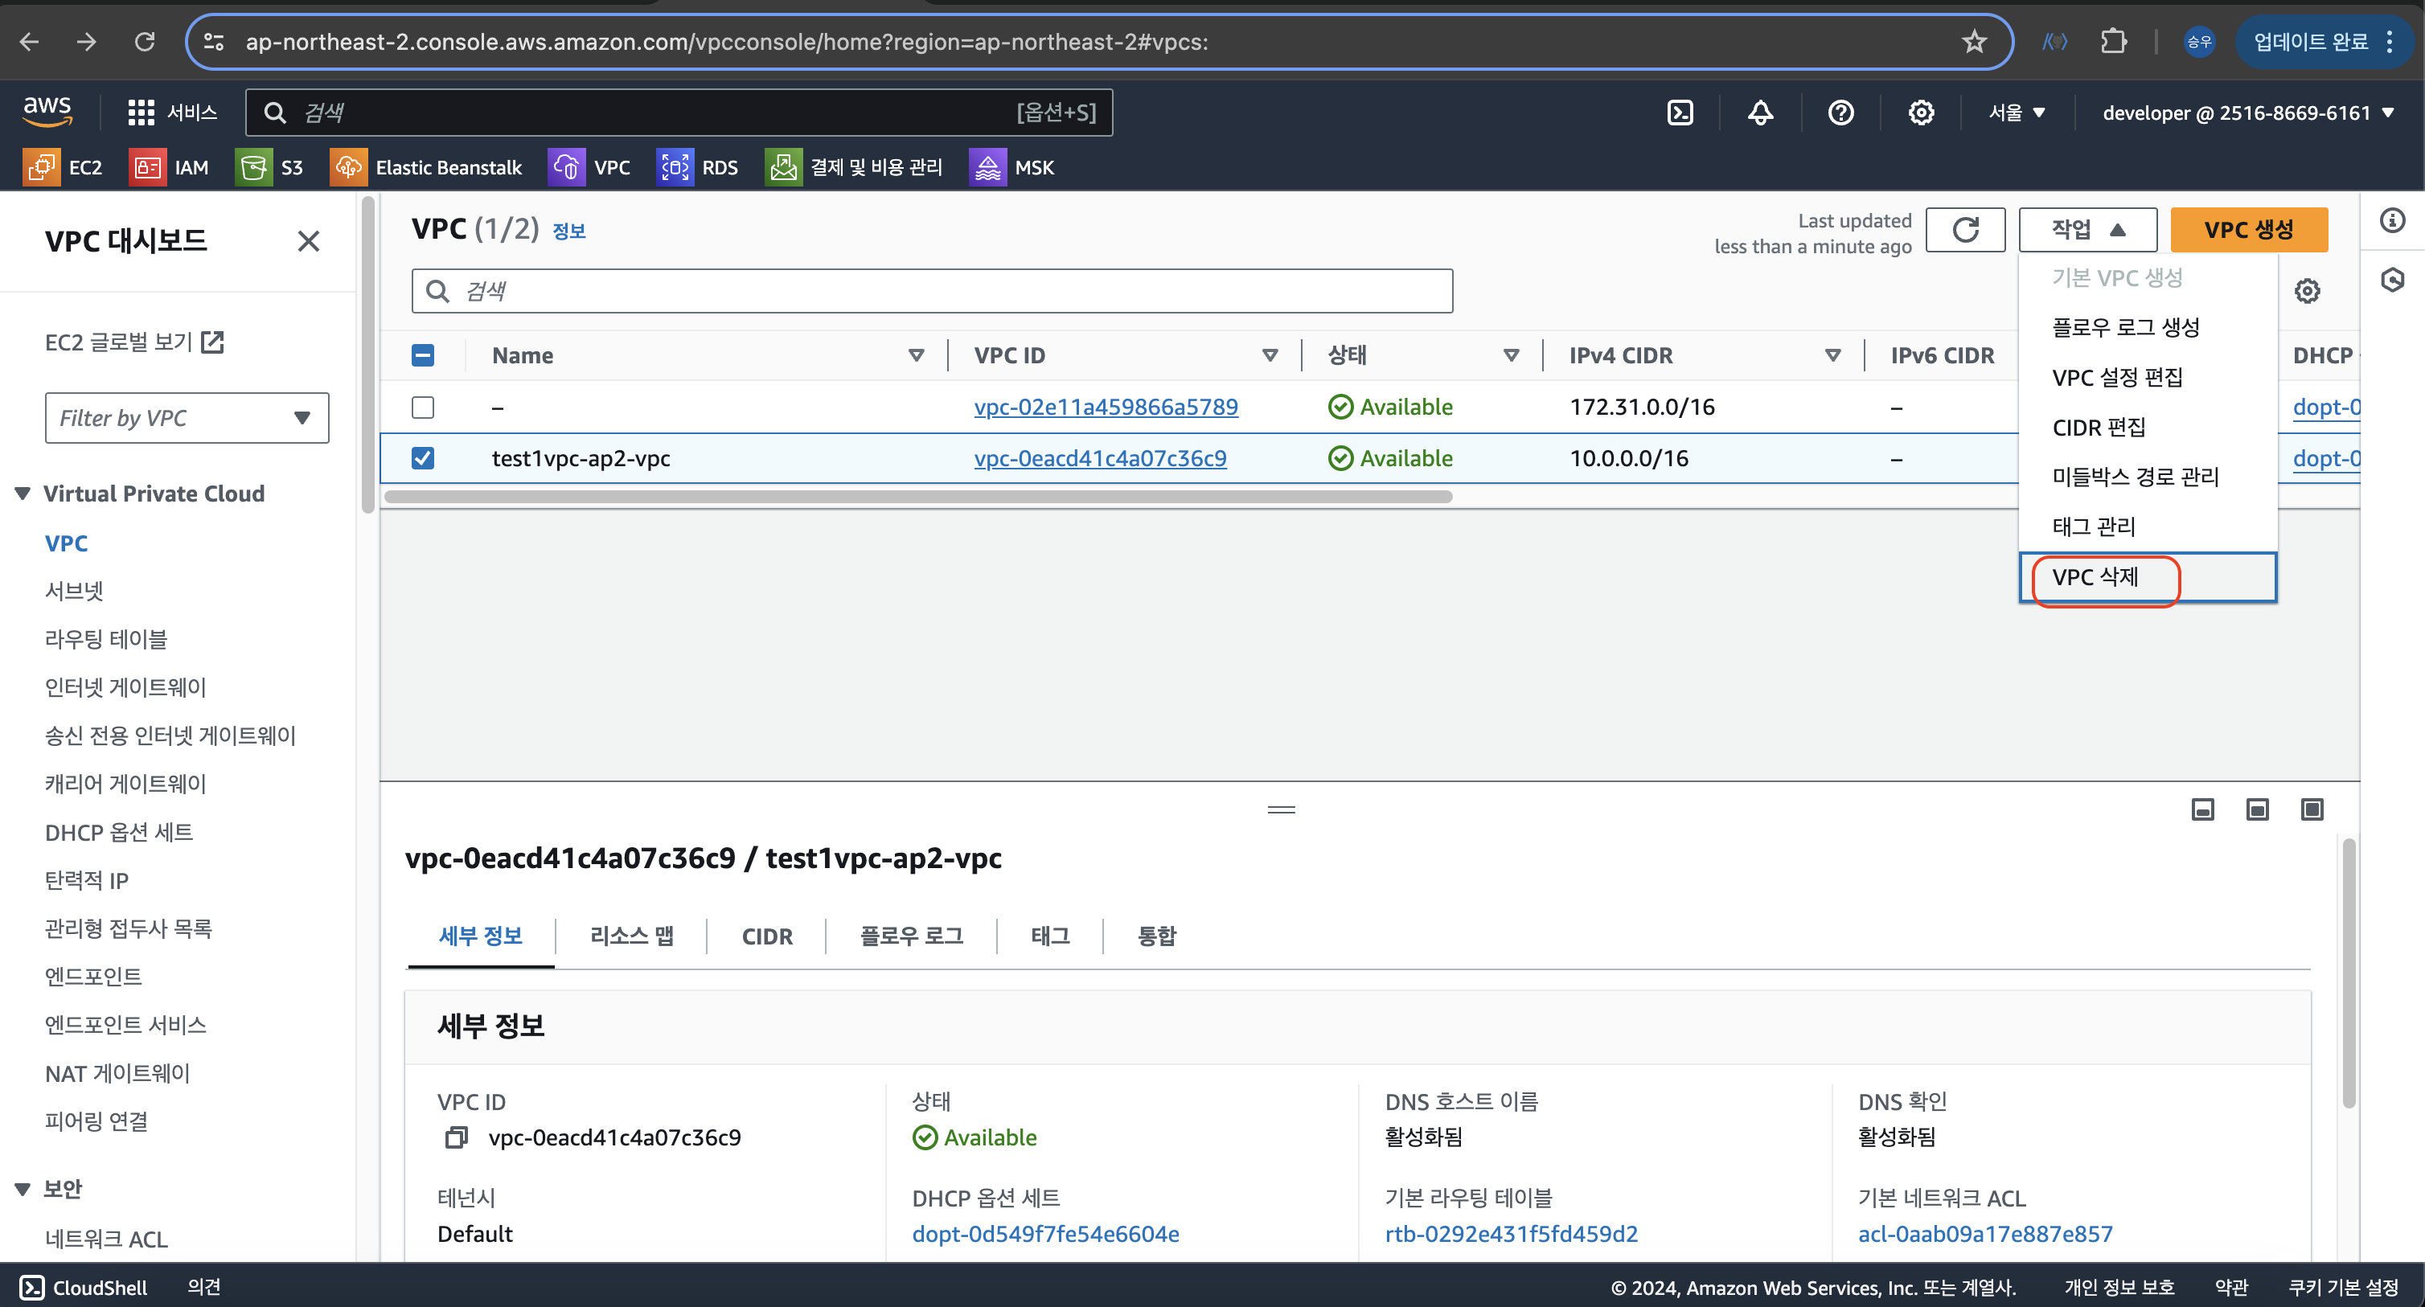Open the vpc-02e11a459866a5789 link
Image resolution: width=2425 pixels, height=1307 pixels.
[1106, 408]
